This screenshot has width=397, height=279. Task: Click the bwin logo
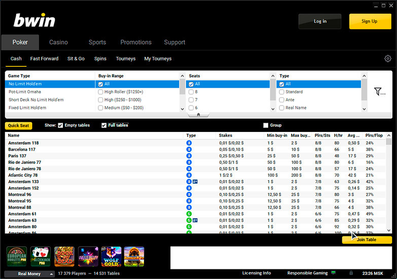coord(34,20)
